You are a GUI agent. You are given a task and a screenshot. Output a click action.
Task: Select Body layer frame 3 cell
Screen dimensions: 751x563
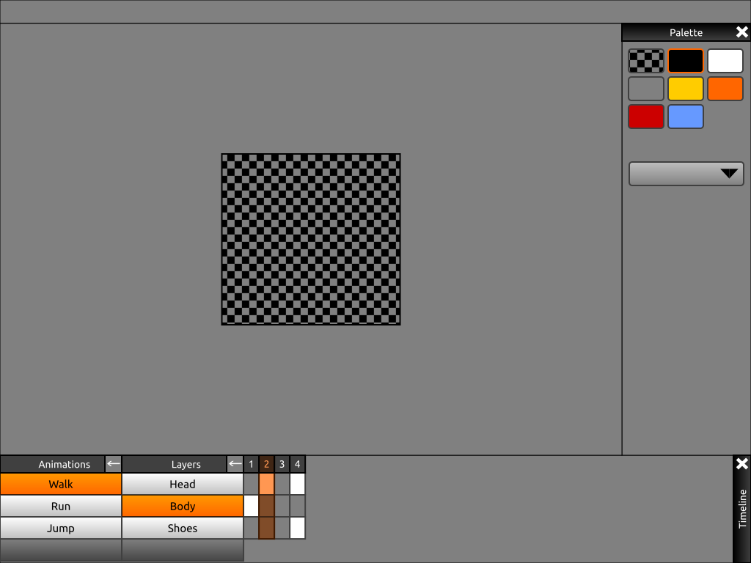(x=282, y=506)
